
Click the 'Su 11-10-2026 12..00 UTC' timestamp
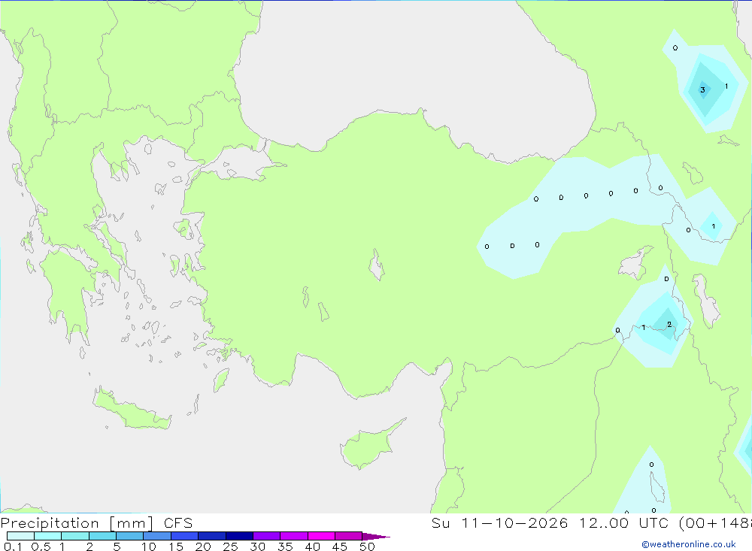coord(550,522)
